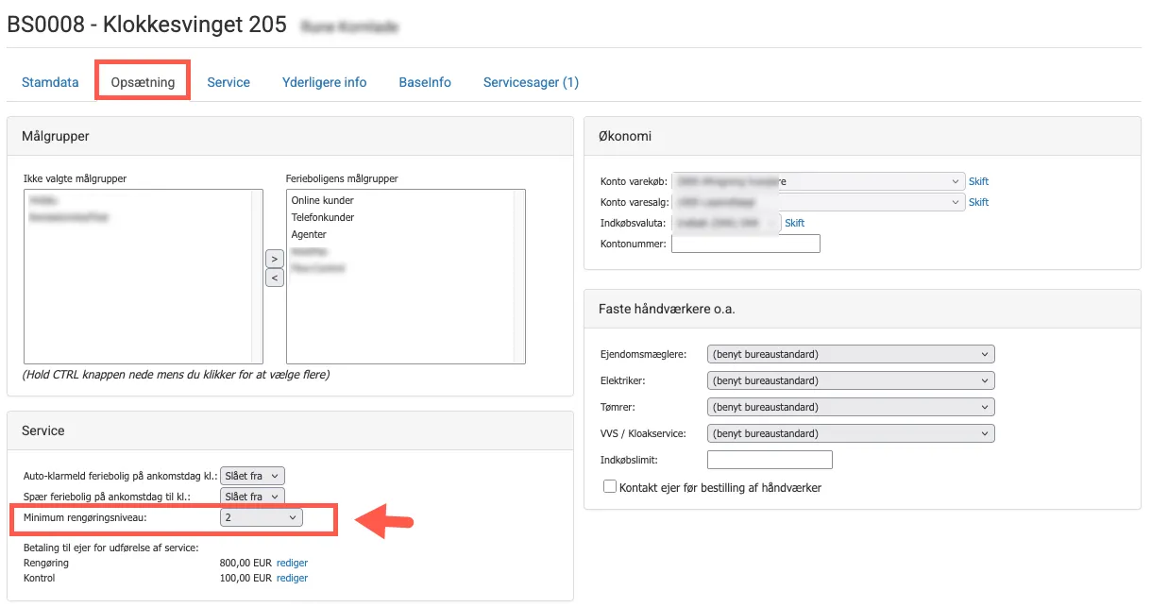The height and width of the screenshot is (607, 1151).
Task: Expand VVS / Kloakservice dropdown
Action: pyautogui.click(x=850, y=433)
